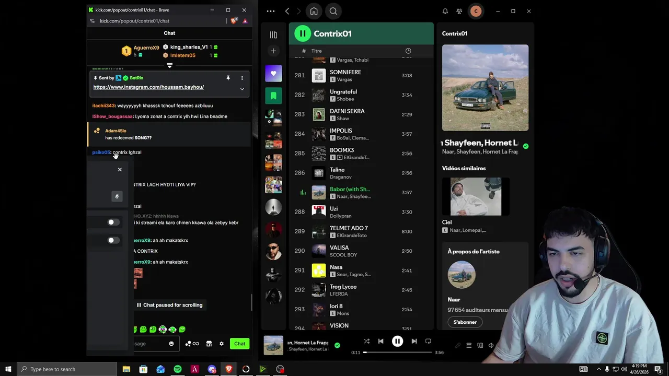This screenshot has height=376, width=669.
Task: Click green saved checkmark beside song title panel
Action: tap(525, 146)
